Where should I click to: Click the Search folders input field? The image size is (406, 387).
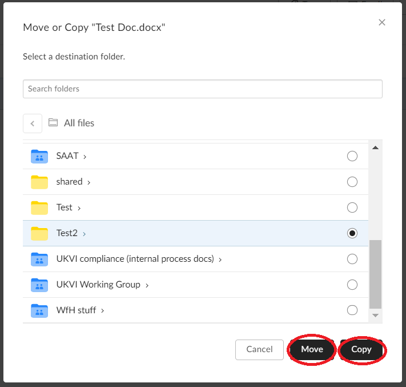(203, 89)
